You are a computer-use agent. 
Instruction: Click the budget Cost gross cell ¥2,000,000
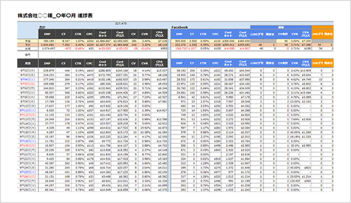point(120,41)
